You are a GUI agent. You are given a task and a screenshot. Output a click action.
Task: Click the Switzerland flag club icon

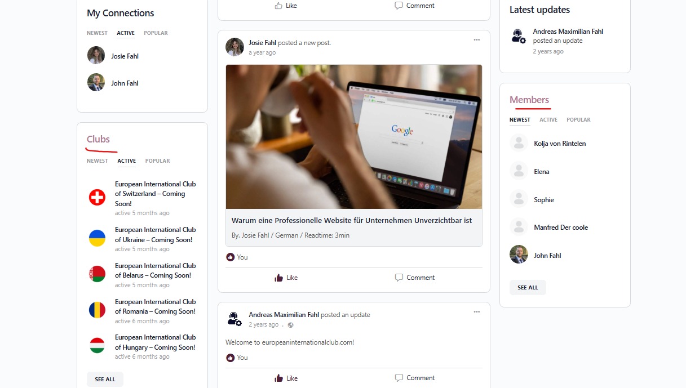[x=97, y=197]
